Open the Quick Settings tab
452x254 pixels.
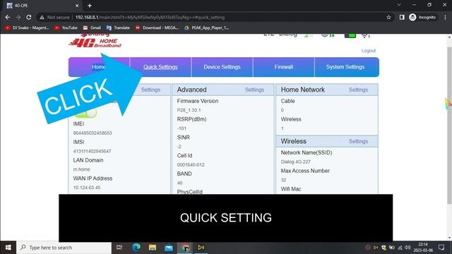pyautogui.click(x=160, y=67)
